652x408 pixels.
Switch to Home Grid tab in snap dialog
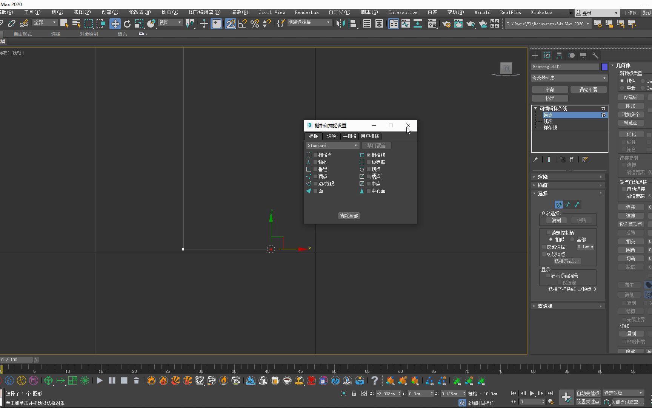click(349, 136)
